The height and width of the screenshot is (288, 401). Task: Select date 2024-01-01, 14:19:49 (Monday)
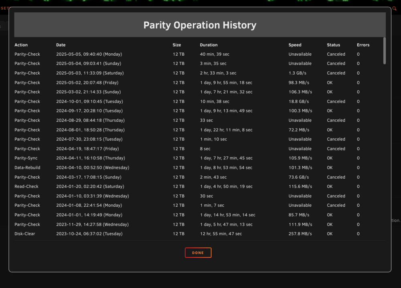click(89, 215)
